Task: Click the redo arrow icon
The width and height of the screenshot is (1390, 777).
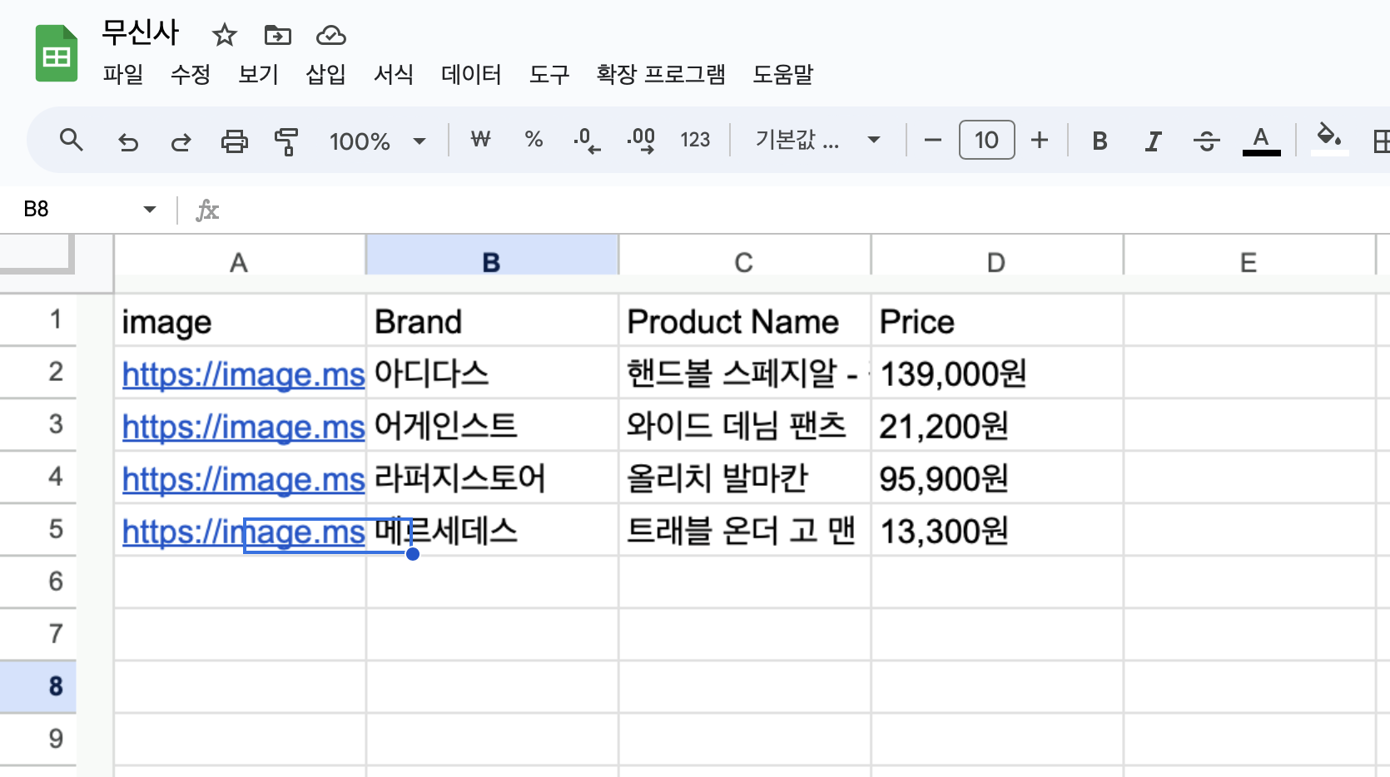Action: (x=181, y=141)
